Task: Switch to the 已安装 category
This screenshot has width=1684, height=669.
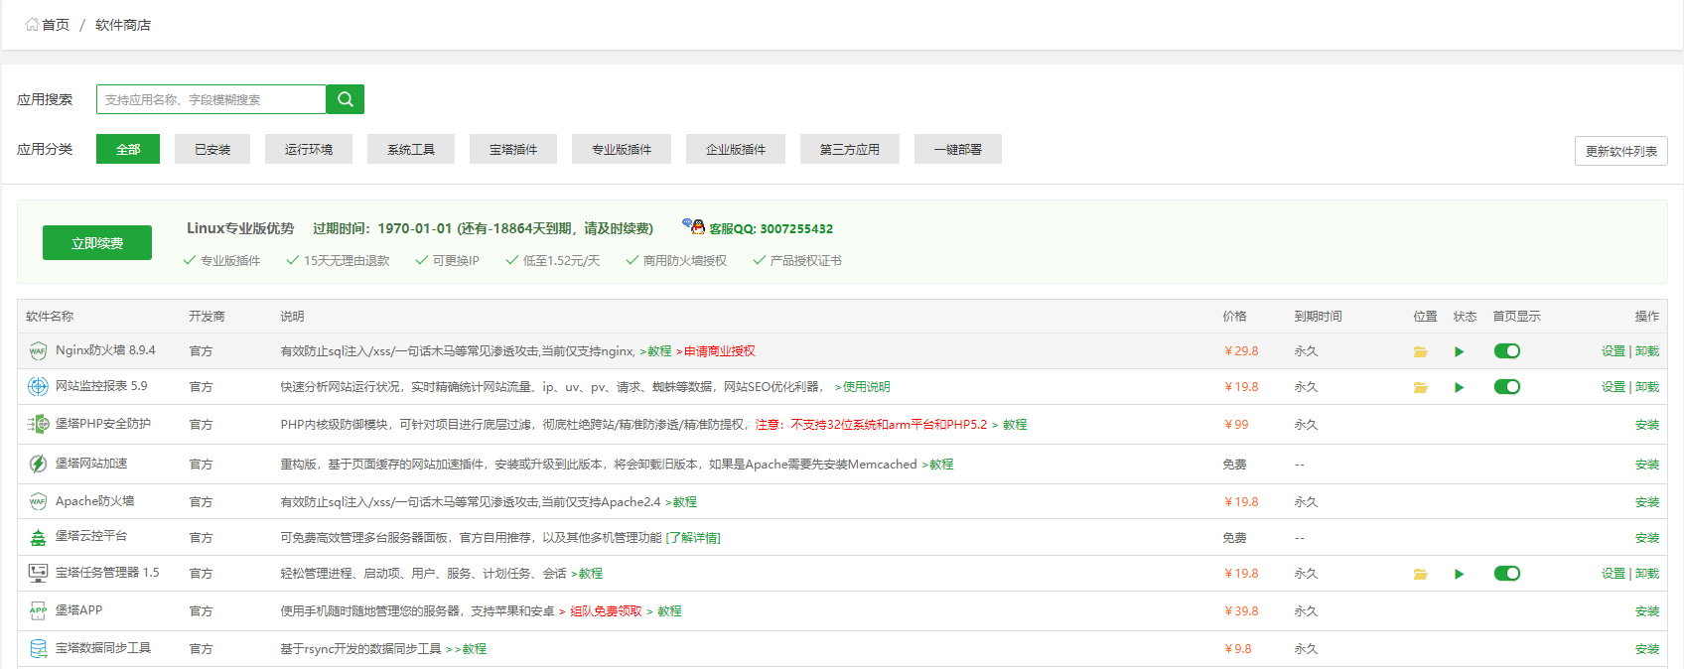Action: pos(212,149)
